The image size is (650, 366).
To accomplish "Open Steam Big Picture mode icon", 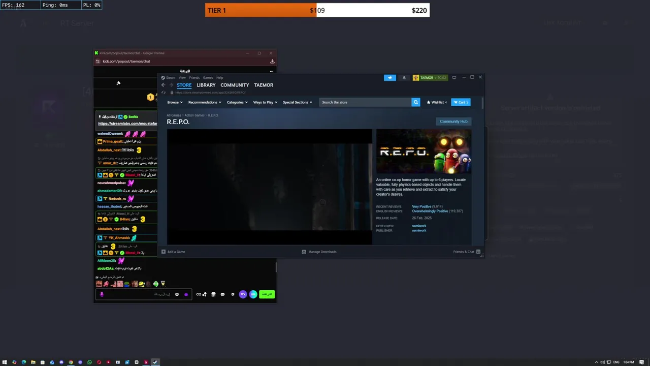I will [454, 77].
